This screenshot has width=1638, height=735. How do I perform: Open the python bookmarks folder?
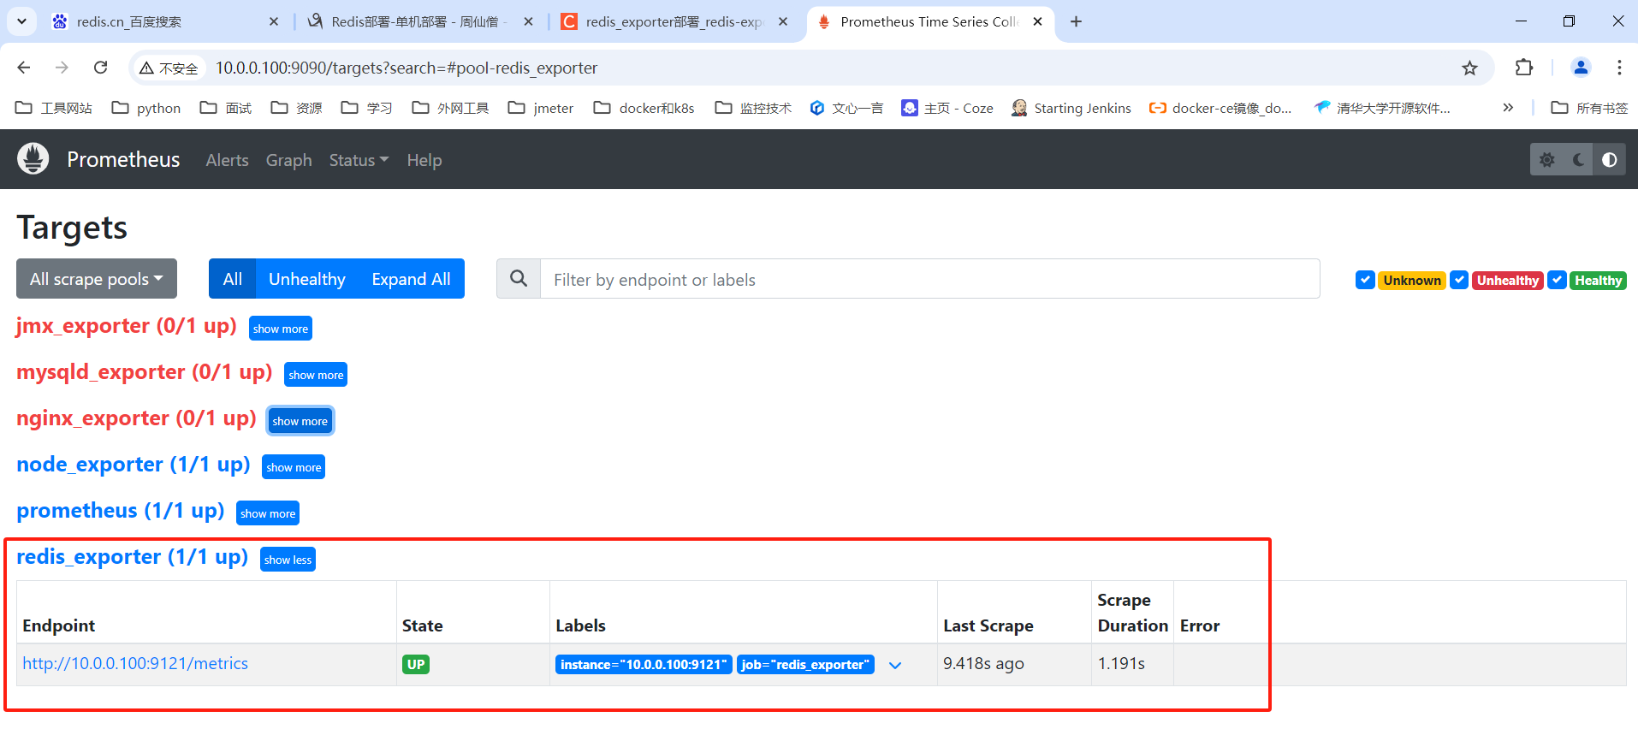click(146, 108)
